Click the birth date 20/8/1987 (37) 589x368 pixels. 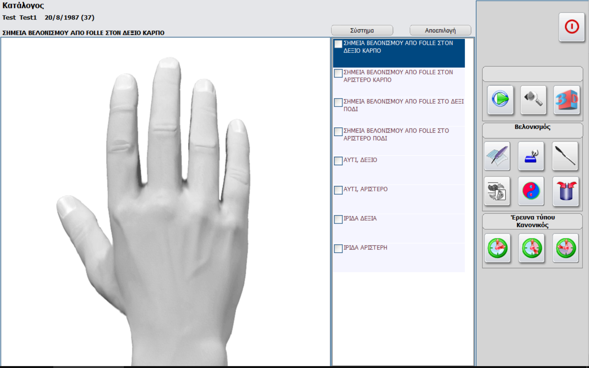click(69, 18)
